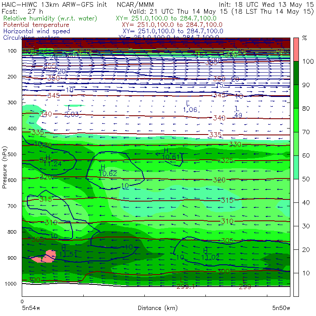Image resolution: width=316 pixels, height=316 pixels.
Task: Click the green 'Relative humidity (w.r.t. water)' legend
Action: point(50,18)
